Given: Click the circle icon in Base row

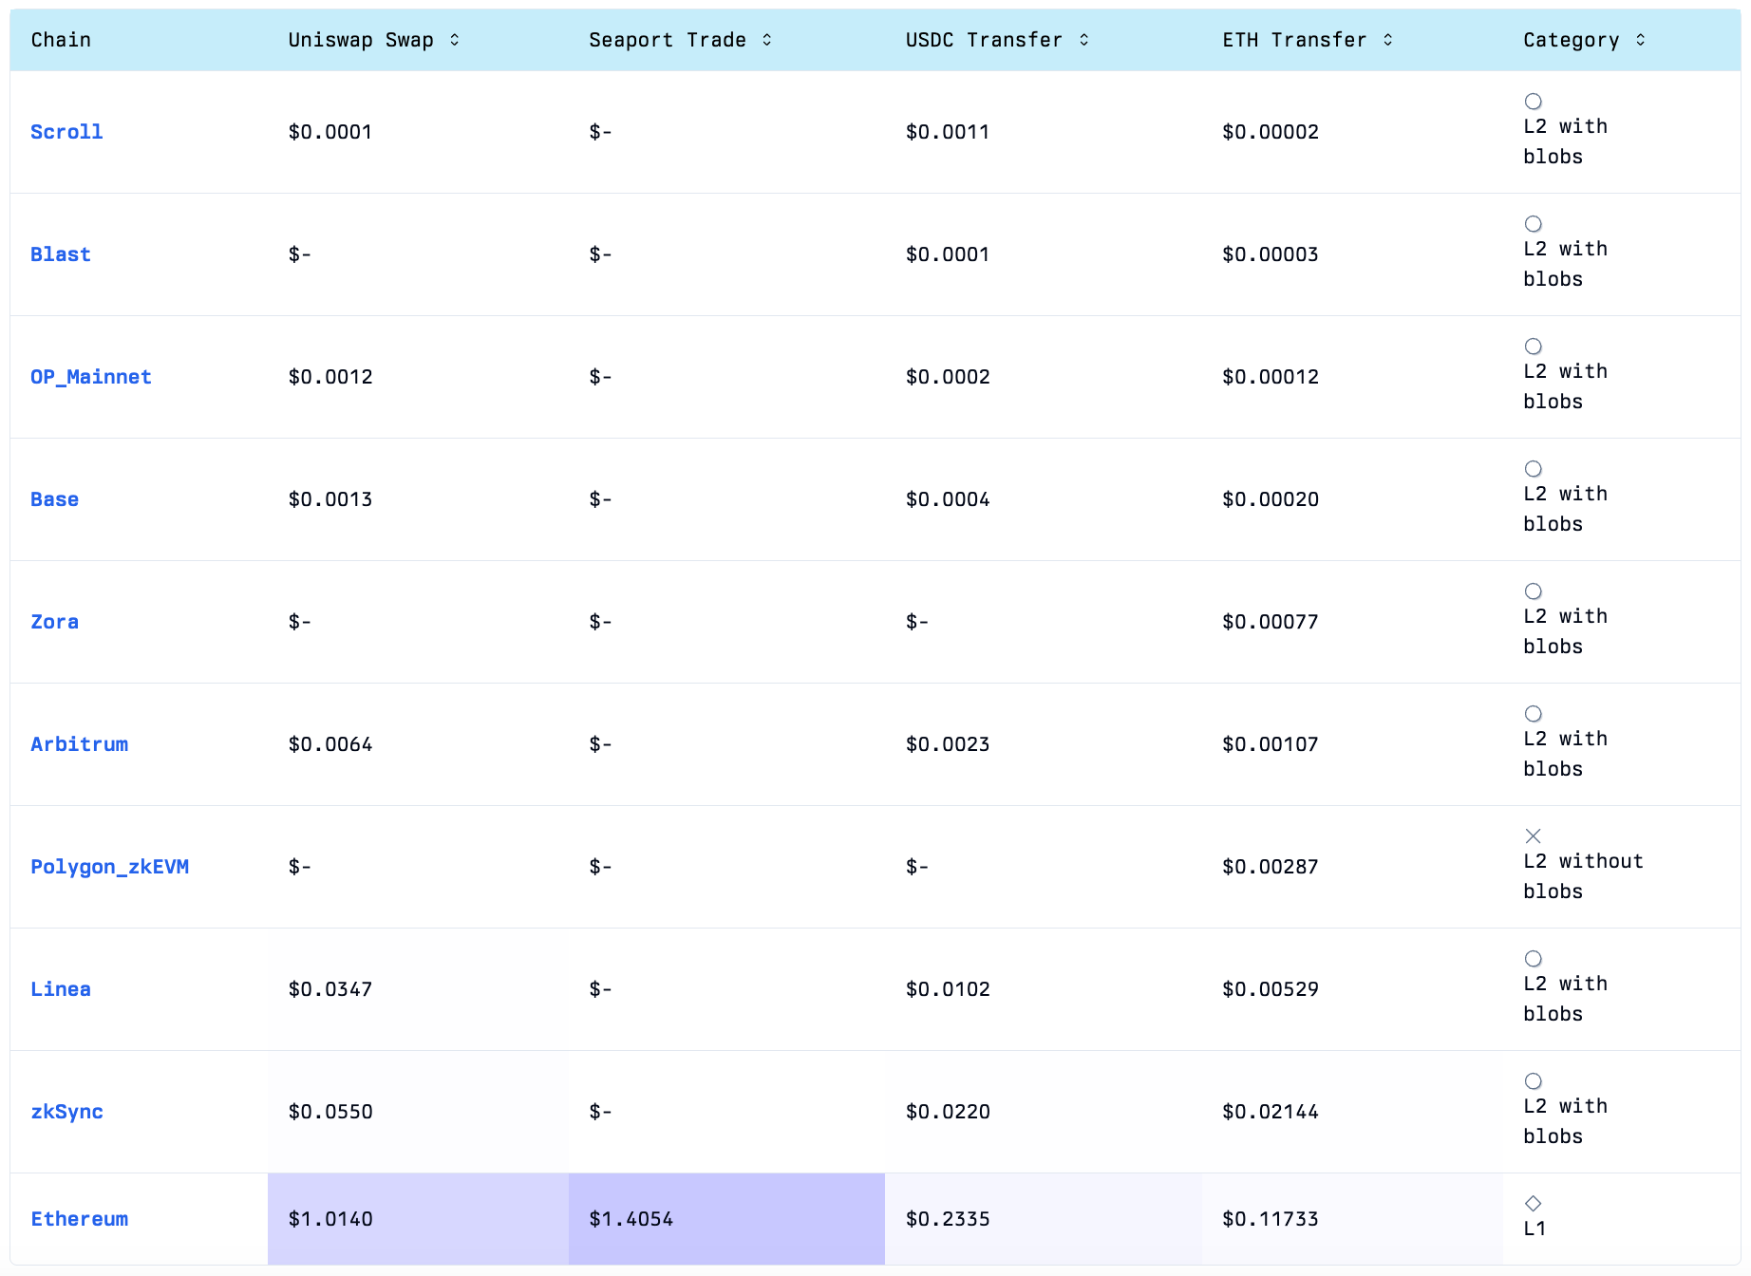Looking at the screenshot, I should point(1534,469).
